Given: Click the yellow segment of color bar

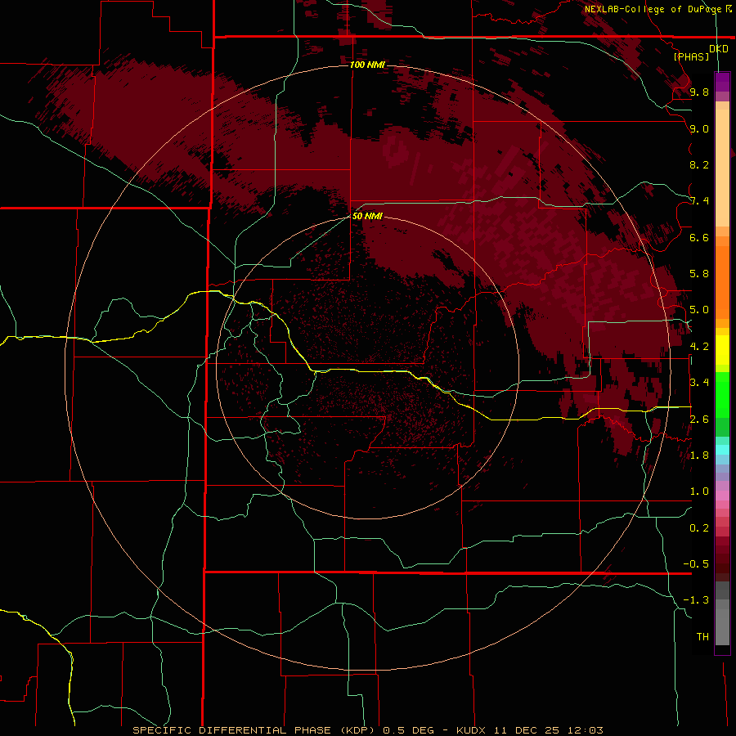Looking at the screenshot, I should click(722, 350).
